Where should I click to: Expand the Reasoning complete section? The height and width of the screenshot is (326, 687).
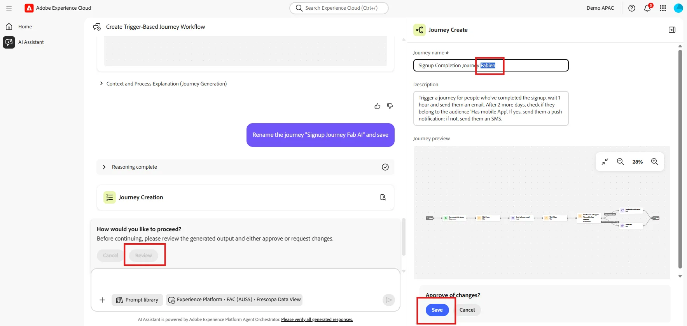coord(245,167)
